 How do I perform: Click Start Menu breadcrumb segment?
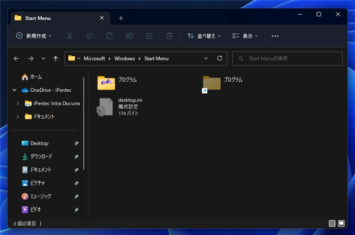pos(156,58)
